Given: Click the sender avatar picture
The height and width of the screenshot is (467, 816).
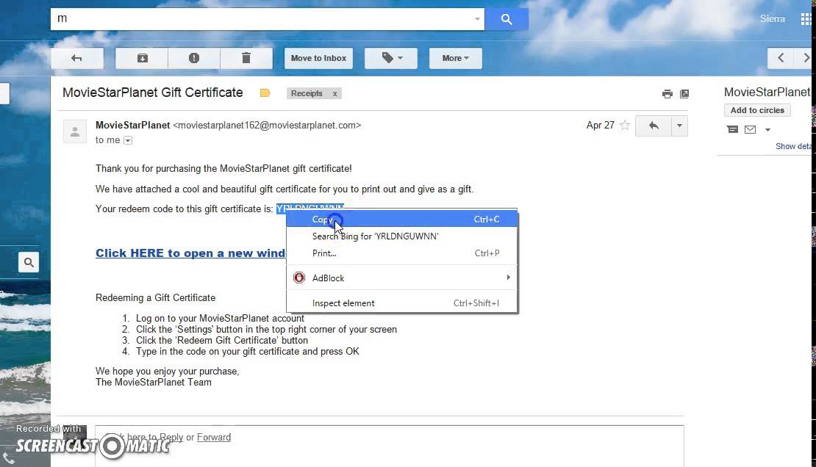Looking at the screenshot, I should [x=75, y=131].
